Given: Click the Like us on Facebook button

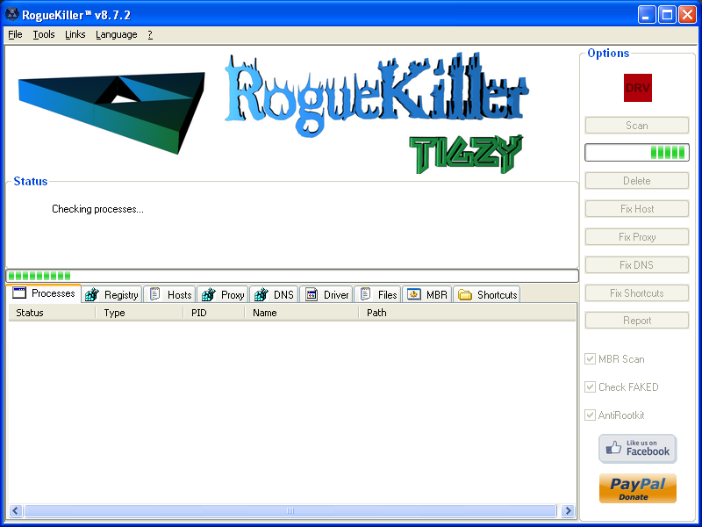Looking at the screenshot, I should [638, 448].
